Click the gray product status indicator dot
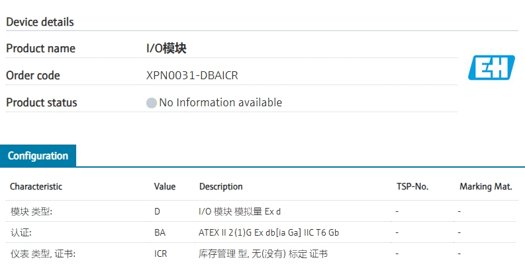Screen dimensions: 525x270 pos(151,103)
